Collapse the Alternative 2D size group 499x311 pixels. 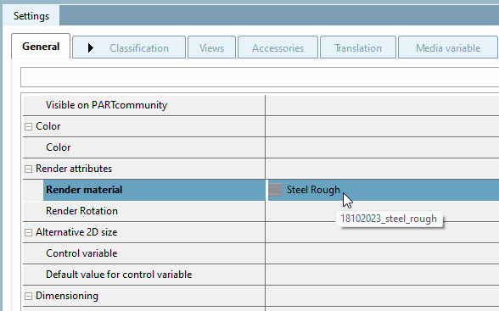(28, 232)
